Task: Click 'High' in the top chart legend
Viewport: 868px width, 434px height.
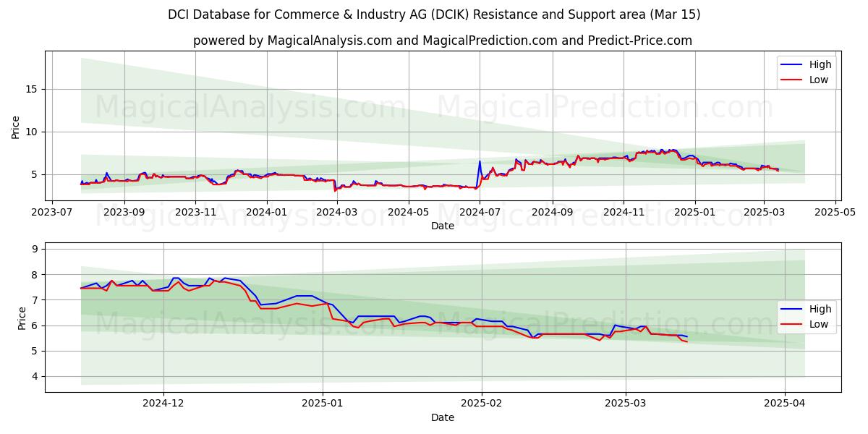Action: coord(820,64)
